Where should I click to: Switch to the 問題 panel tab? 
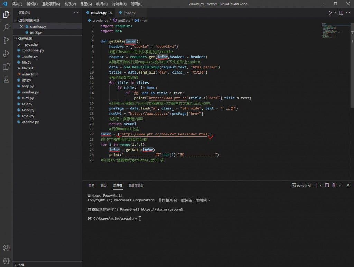point(91,185)
